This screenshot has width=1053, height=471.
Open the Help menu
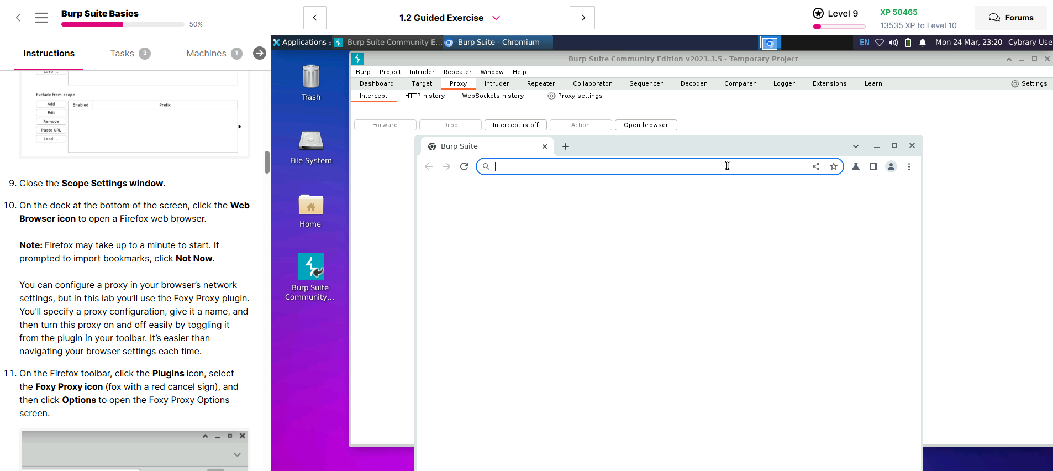coord(519,72)
